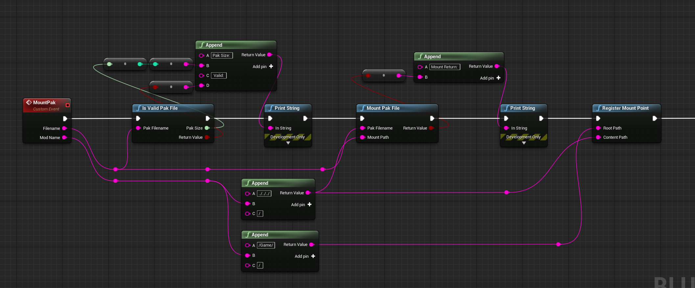Click the reroute node on the ../../../ Append output wire
Screen dimensions: 695x288
pyautogui.click(x=506, y=192)
